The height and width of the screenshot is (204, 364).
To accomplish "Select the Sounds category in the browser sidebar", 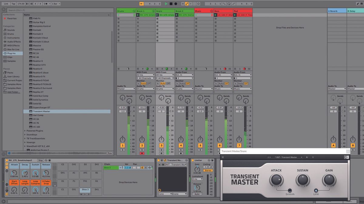I will pyautogui.click(x=11, y=30).
